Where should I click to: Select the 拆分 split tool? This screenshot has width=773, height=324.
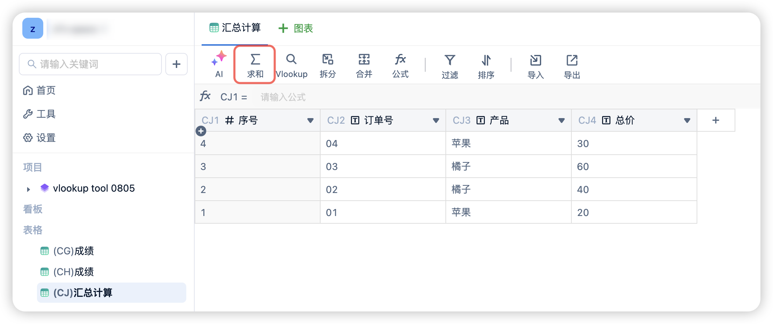click(x=328, y=65)
